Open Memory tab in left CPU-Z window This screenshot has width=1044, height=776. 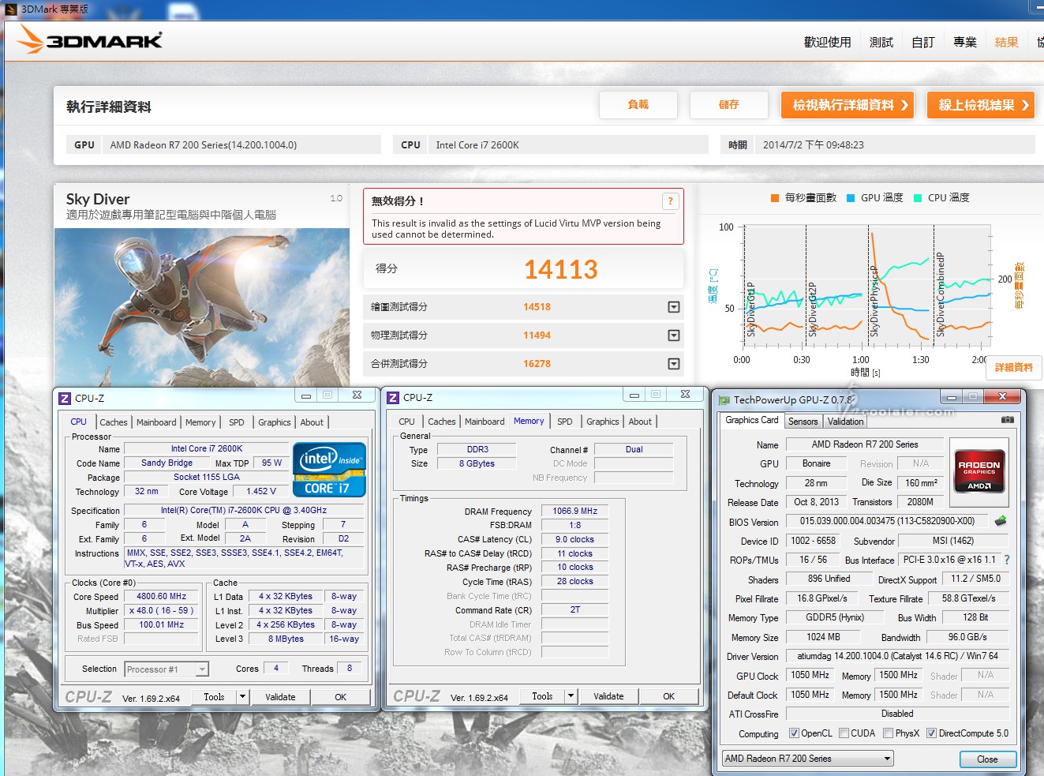coord(200,422)
